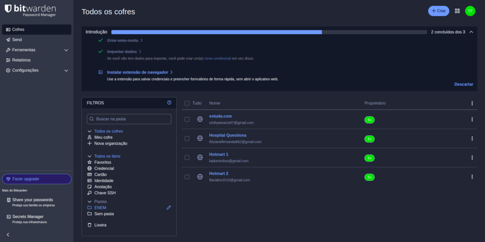Open the table header three-dot menu
This screenshot has height=242, width=485.
click(x=472, y=103)
